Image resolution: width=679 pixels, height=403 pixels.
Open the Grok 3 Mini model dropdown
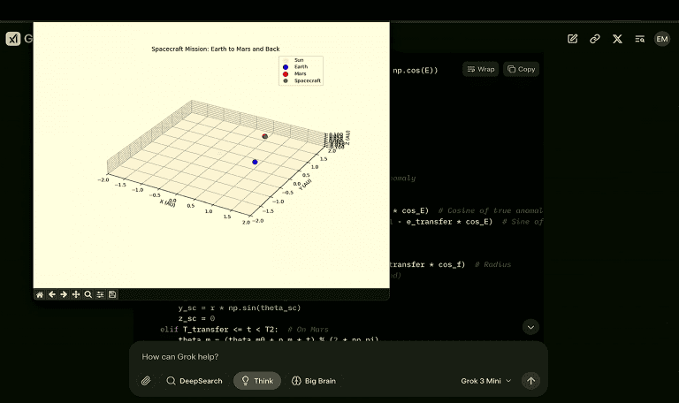click(x=485, y=381)
